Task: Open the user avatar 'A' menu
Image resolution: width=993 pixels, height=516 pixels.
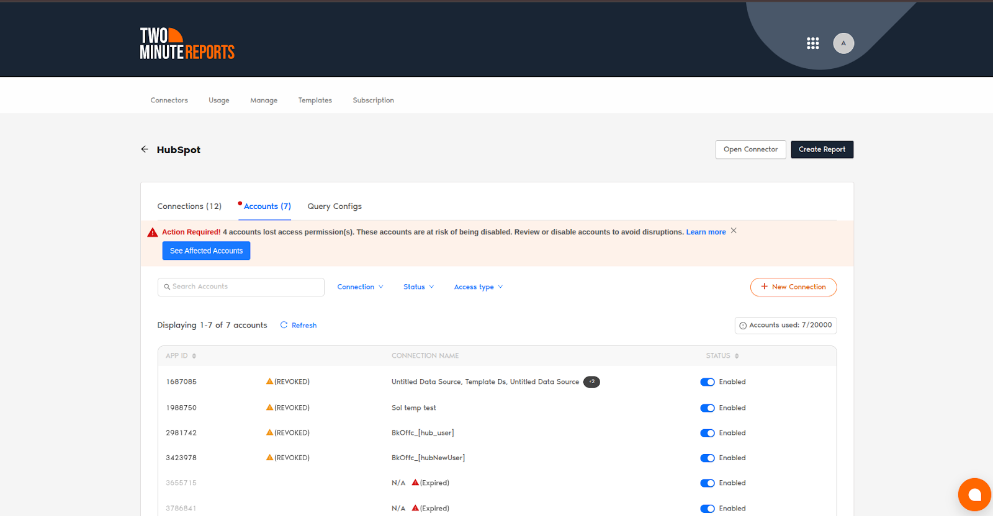Action: [x=843, y=43]
